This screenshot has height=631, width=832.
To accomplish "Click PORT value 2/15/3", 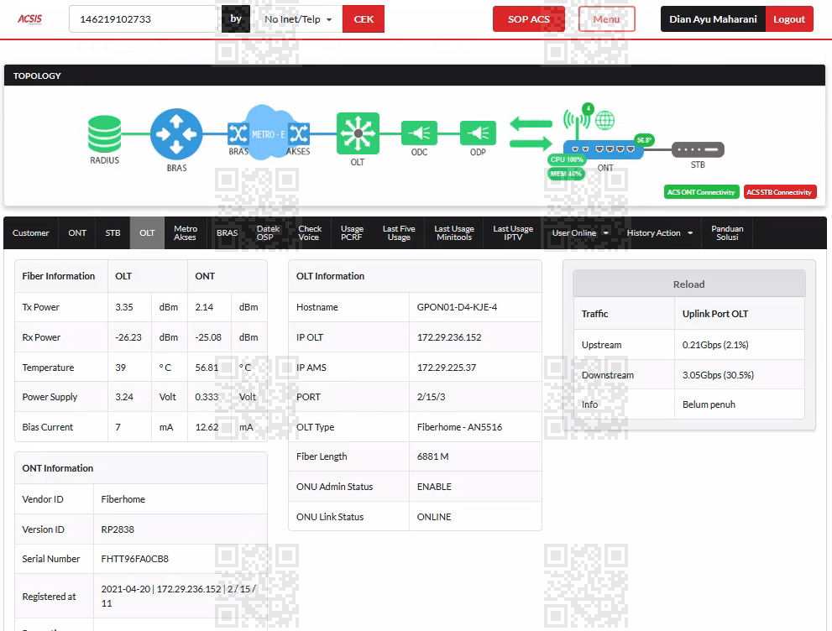I will click(x=431, y=397).
